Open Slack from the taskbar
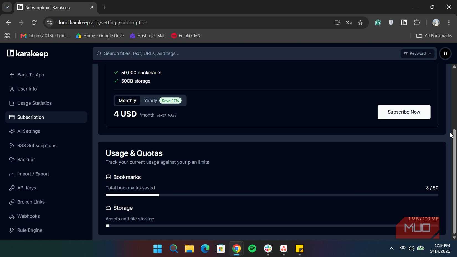Screen dimensions: 457x257 [268, 248]
